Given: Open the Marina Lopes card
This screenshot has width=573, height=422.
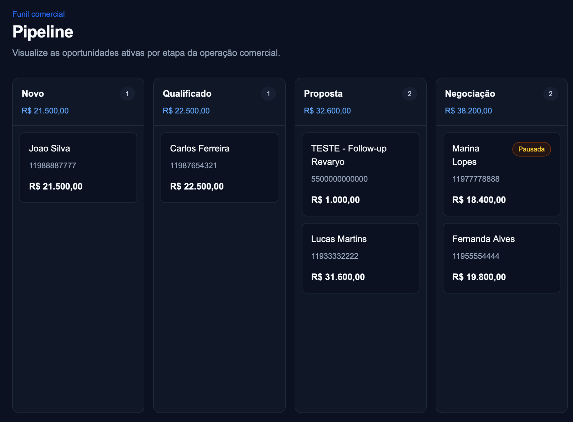Looking at the screenshot, I should pos(502,174).
